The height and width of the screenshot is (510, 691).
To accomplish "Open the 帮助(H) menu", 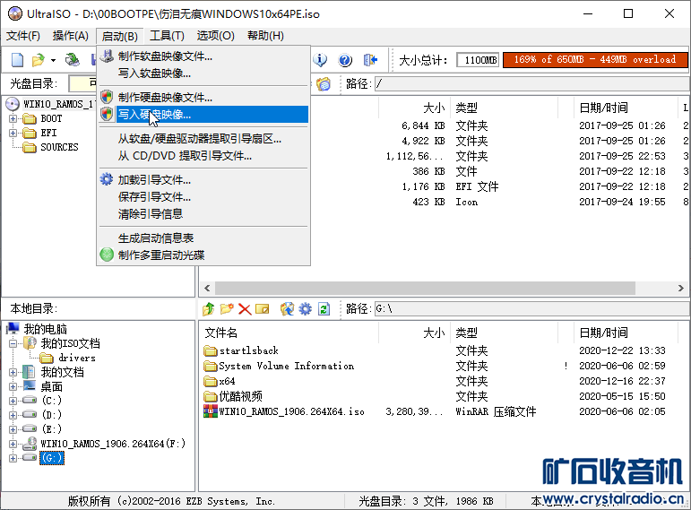I will point(265,36).
